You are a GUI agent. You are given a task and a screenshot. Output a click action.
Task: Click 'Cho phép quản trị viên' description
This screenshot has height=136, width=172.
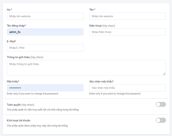click(43, 110)
